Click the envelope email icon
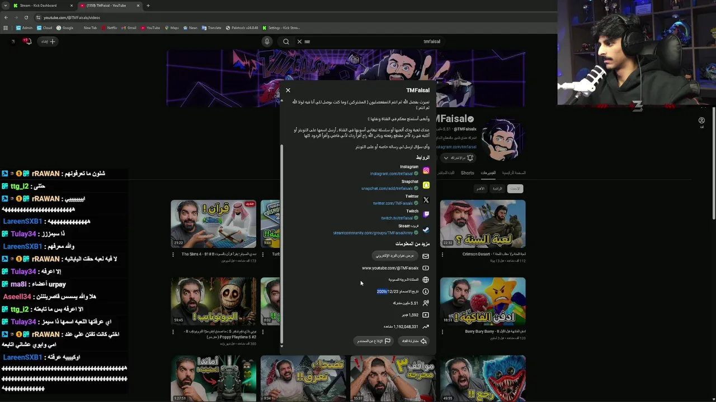The width and height of the screenshot is (716, 402). pos(426,256)
